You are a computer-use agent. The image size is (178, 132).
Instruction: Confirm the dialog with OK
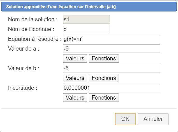[125, 119]
